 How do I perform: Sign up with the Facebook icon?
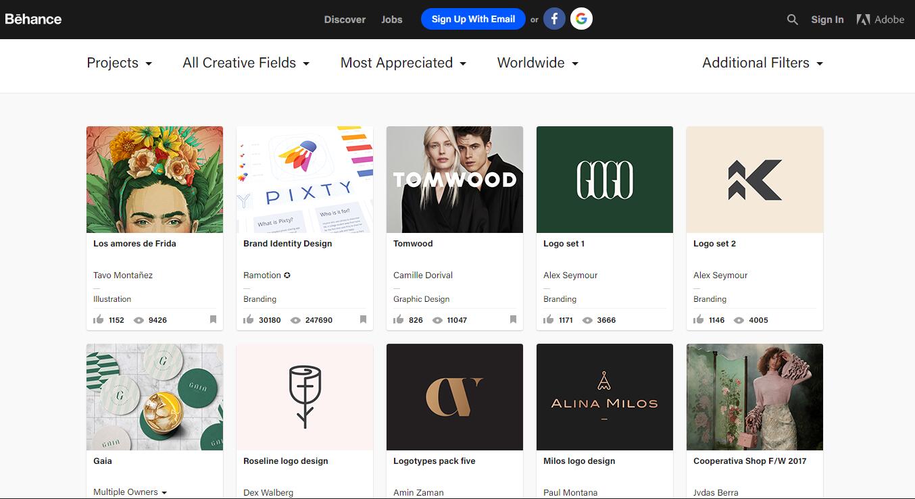[x=554, y=19]
